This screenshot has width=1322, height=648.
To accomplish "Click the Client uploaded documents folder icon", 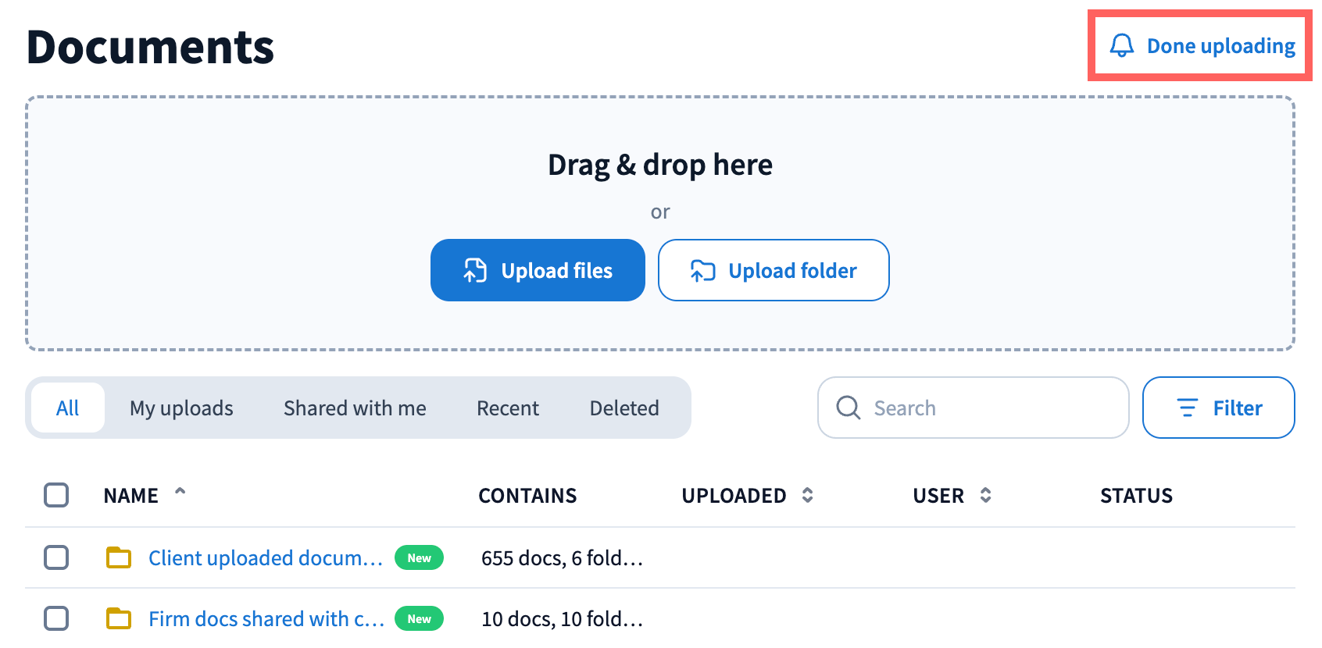I will click(119, 557).
